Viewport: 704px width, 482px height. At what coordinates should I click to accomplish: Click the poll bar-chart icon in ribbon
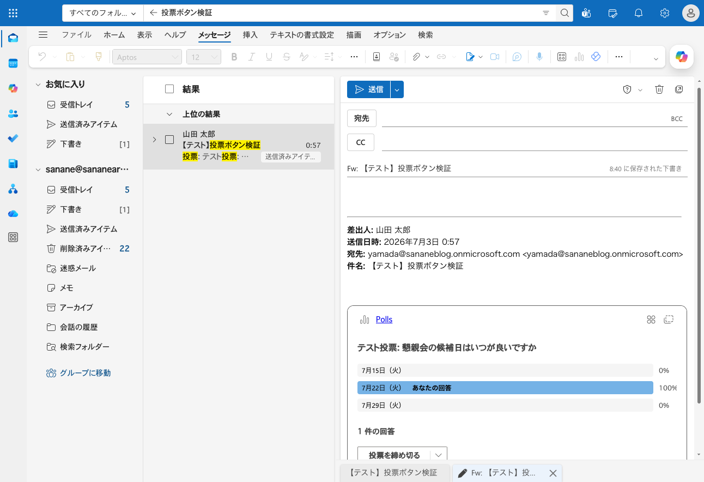pyautogui.click(x=579, y=57)
